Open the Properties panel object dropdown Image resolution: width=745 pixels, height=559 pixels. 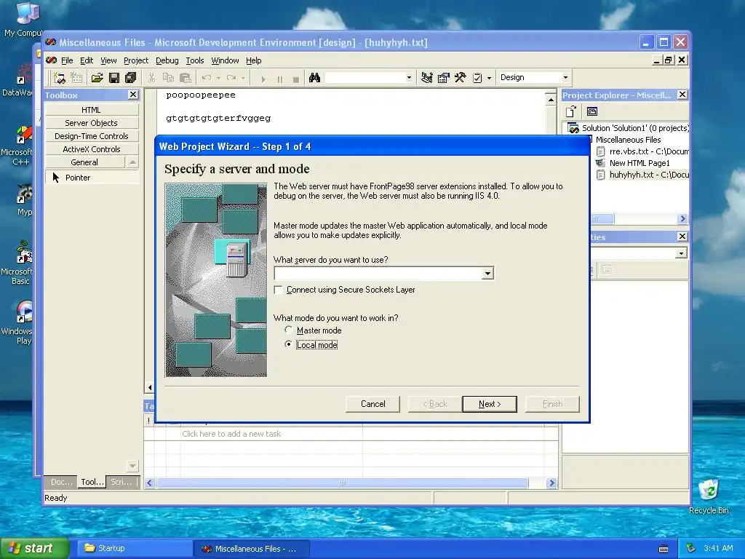click(681, 253)
